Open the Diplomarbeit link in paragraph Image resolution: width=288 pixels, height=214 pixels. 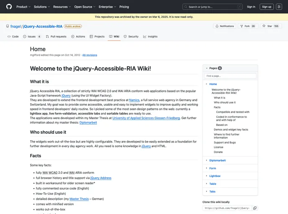[x=88, y=122]
